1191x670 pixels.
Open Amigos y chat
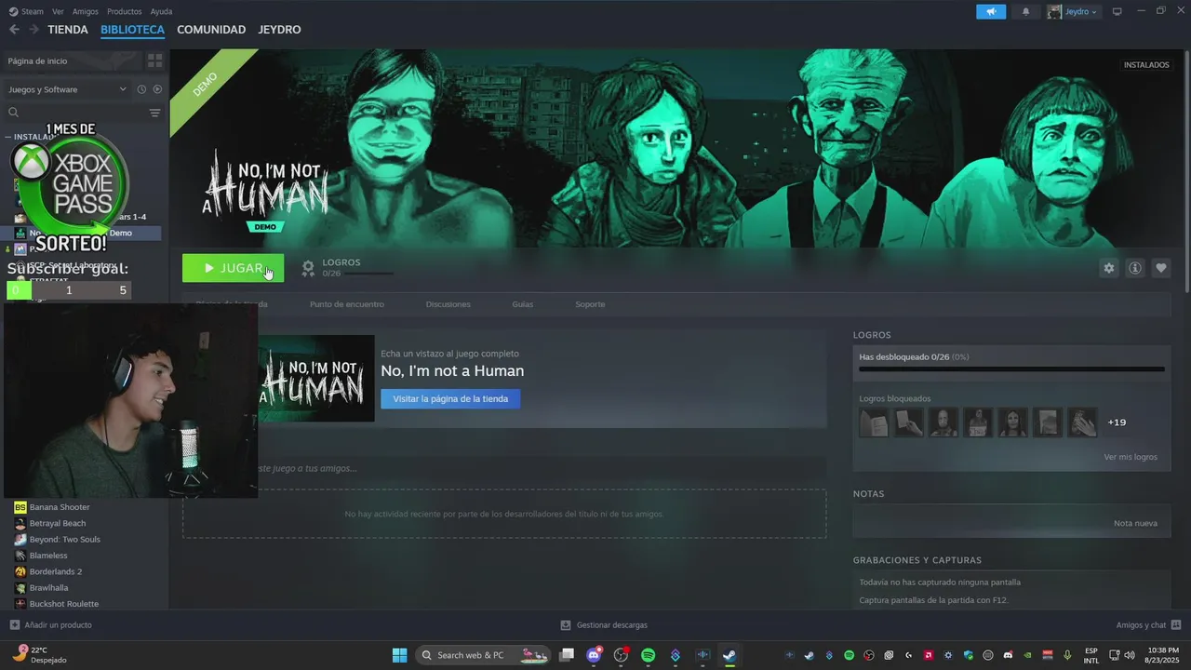[x=1148, y=624]
